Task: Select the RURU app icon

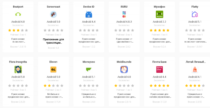Action: pyautogui.click(x=124, y=14)
